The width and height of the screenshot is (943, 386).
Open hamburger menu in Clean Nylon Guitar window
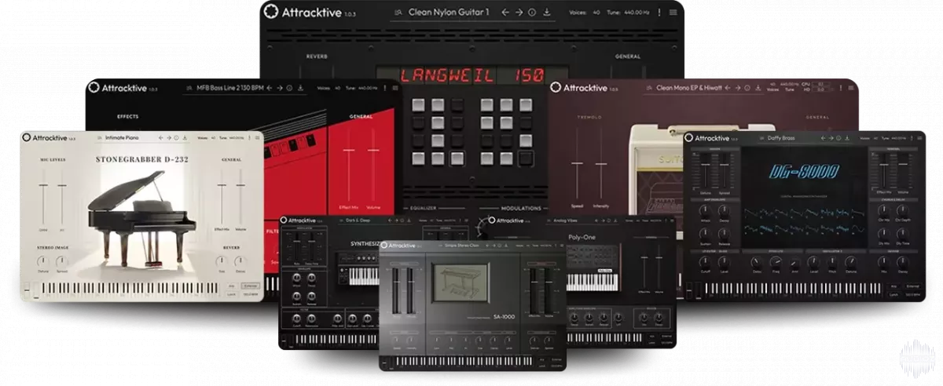click(673, 13)
